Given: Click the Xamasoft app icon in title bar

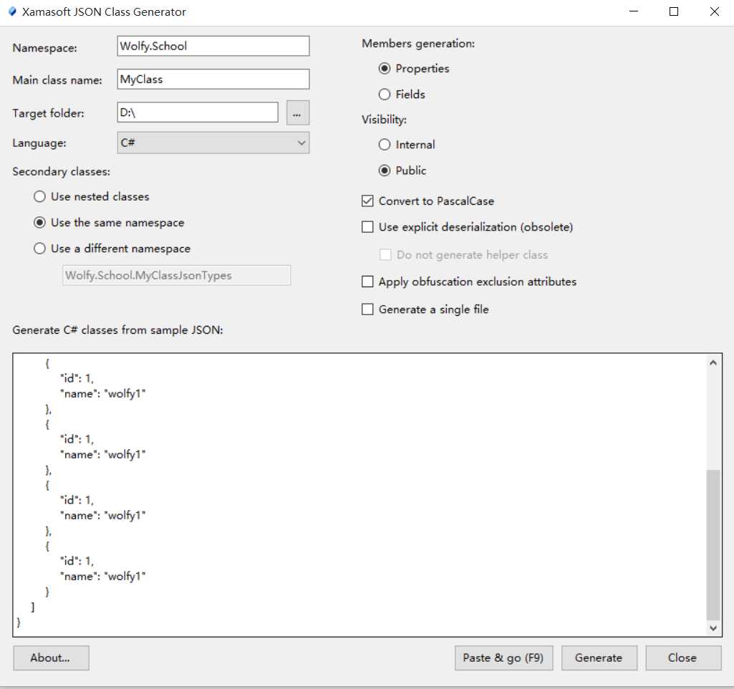Looking at the screenshot, I should pyautogui.click(x=13, y=11).
